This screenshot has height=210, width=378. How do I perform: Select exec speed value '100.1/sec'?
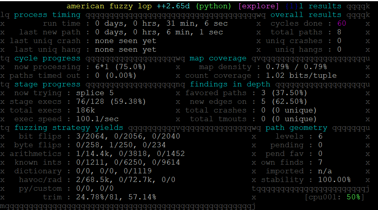97,119
